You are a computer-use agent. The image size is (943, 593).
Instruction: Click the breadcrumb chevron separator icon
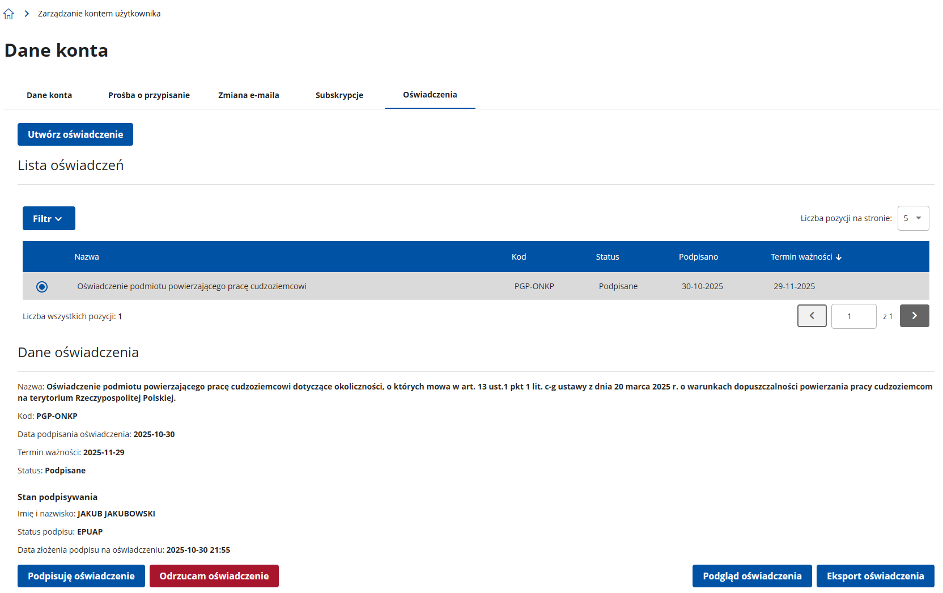[x=27, y=14]
